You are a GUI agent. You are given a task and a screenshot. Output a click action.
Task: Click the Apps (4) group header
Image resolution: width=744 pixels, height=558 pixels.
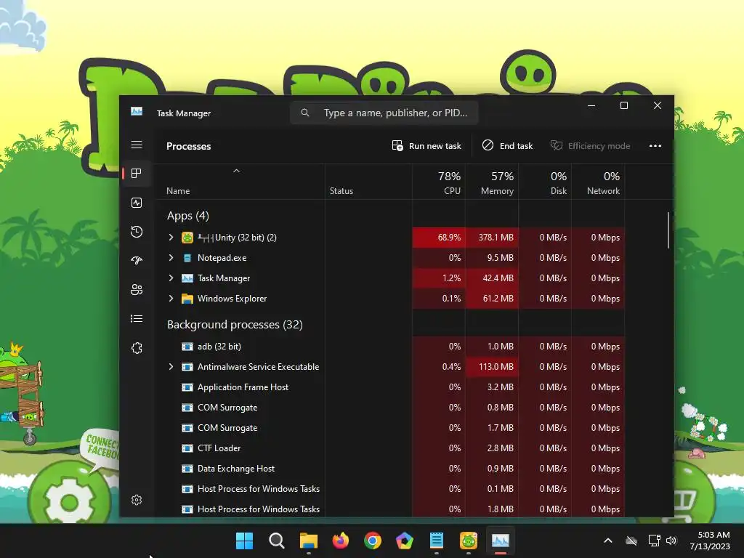tap(188, 216)
